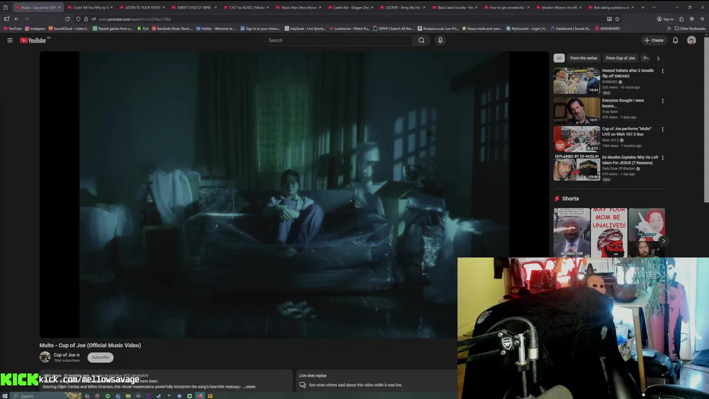709x399 pixels.
Task: Open the YouTube account avatar menu
Action: [x=691, y=40]
